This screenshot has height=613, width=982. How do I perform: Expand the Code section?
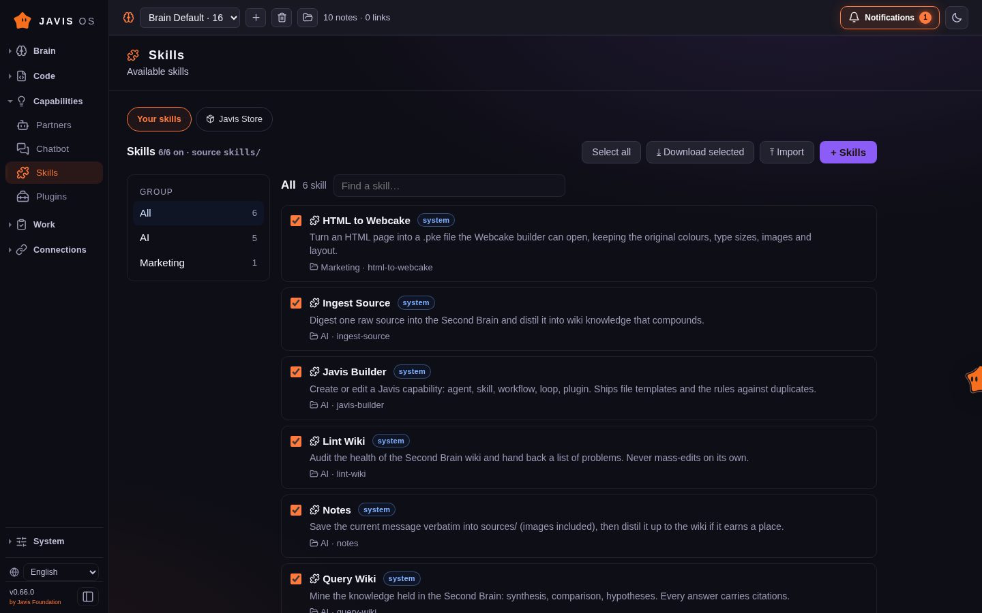[x=54, y=76]
